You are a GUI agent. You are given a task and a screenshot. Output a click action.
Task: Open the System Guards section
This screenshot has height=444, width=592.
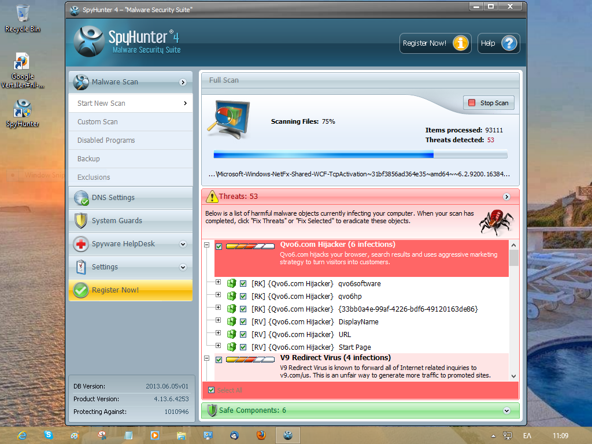(131, 221)
